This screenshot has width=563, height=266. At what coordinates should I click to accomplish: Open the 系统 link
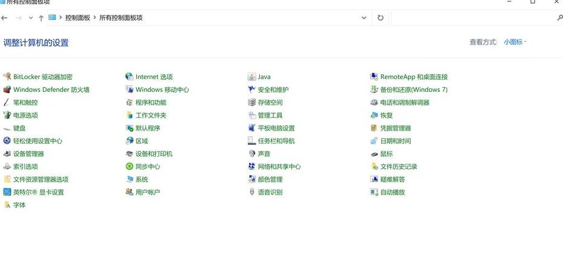coord(142,180)
